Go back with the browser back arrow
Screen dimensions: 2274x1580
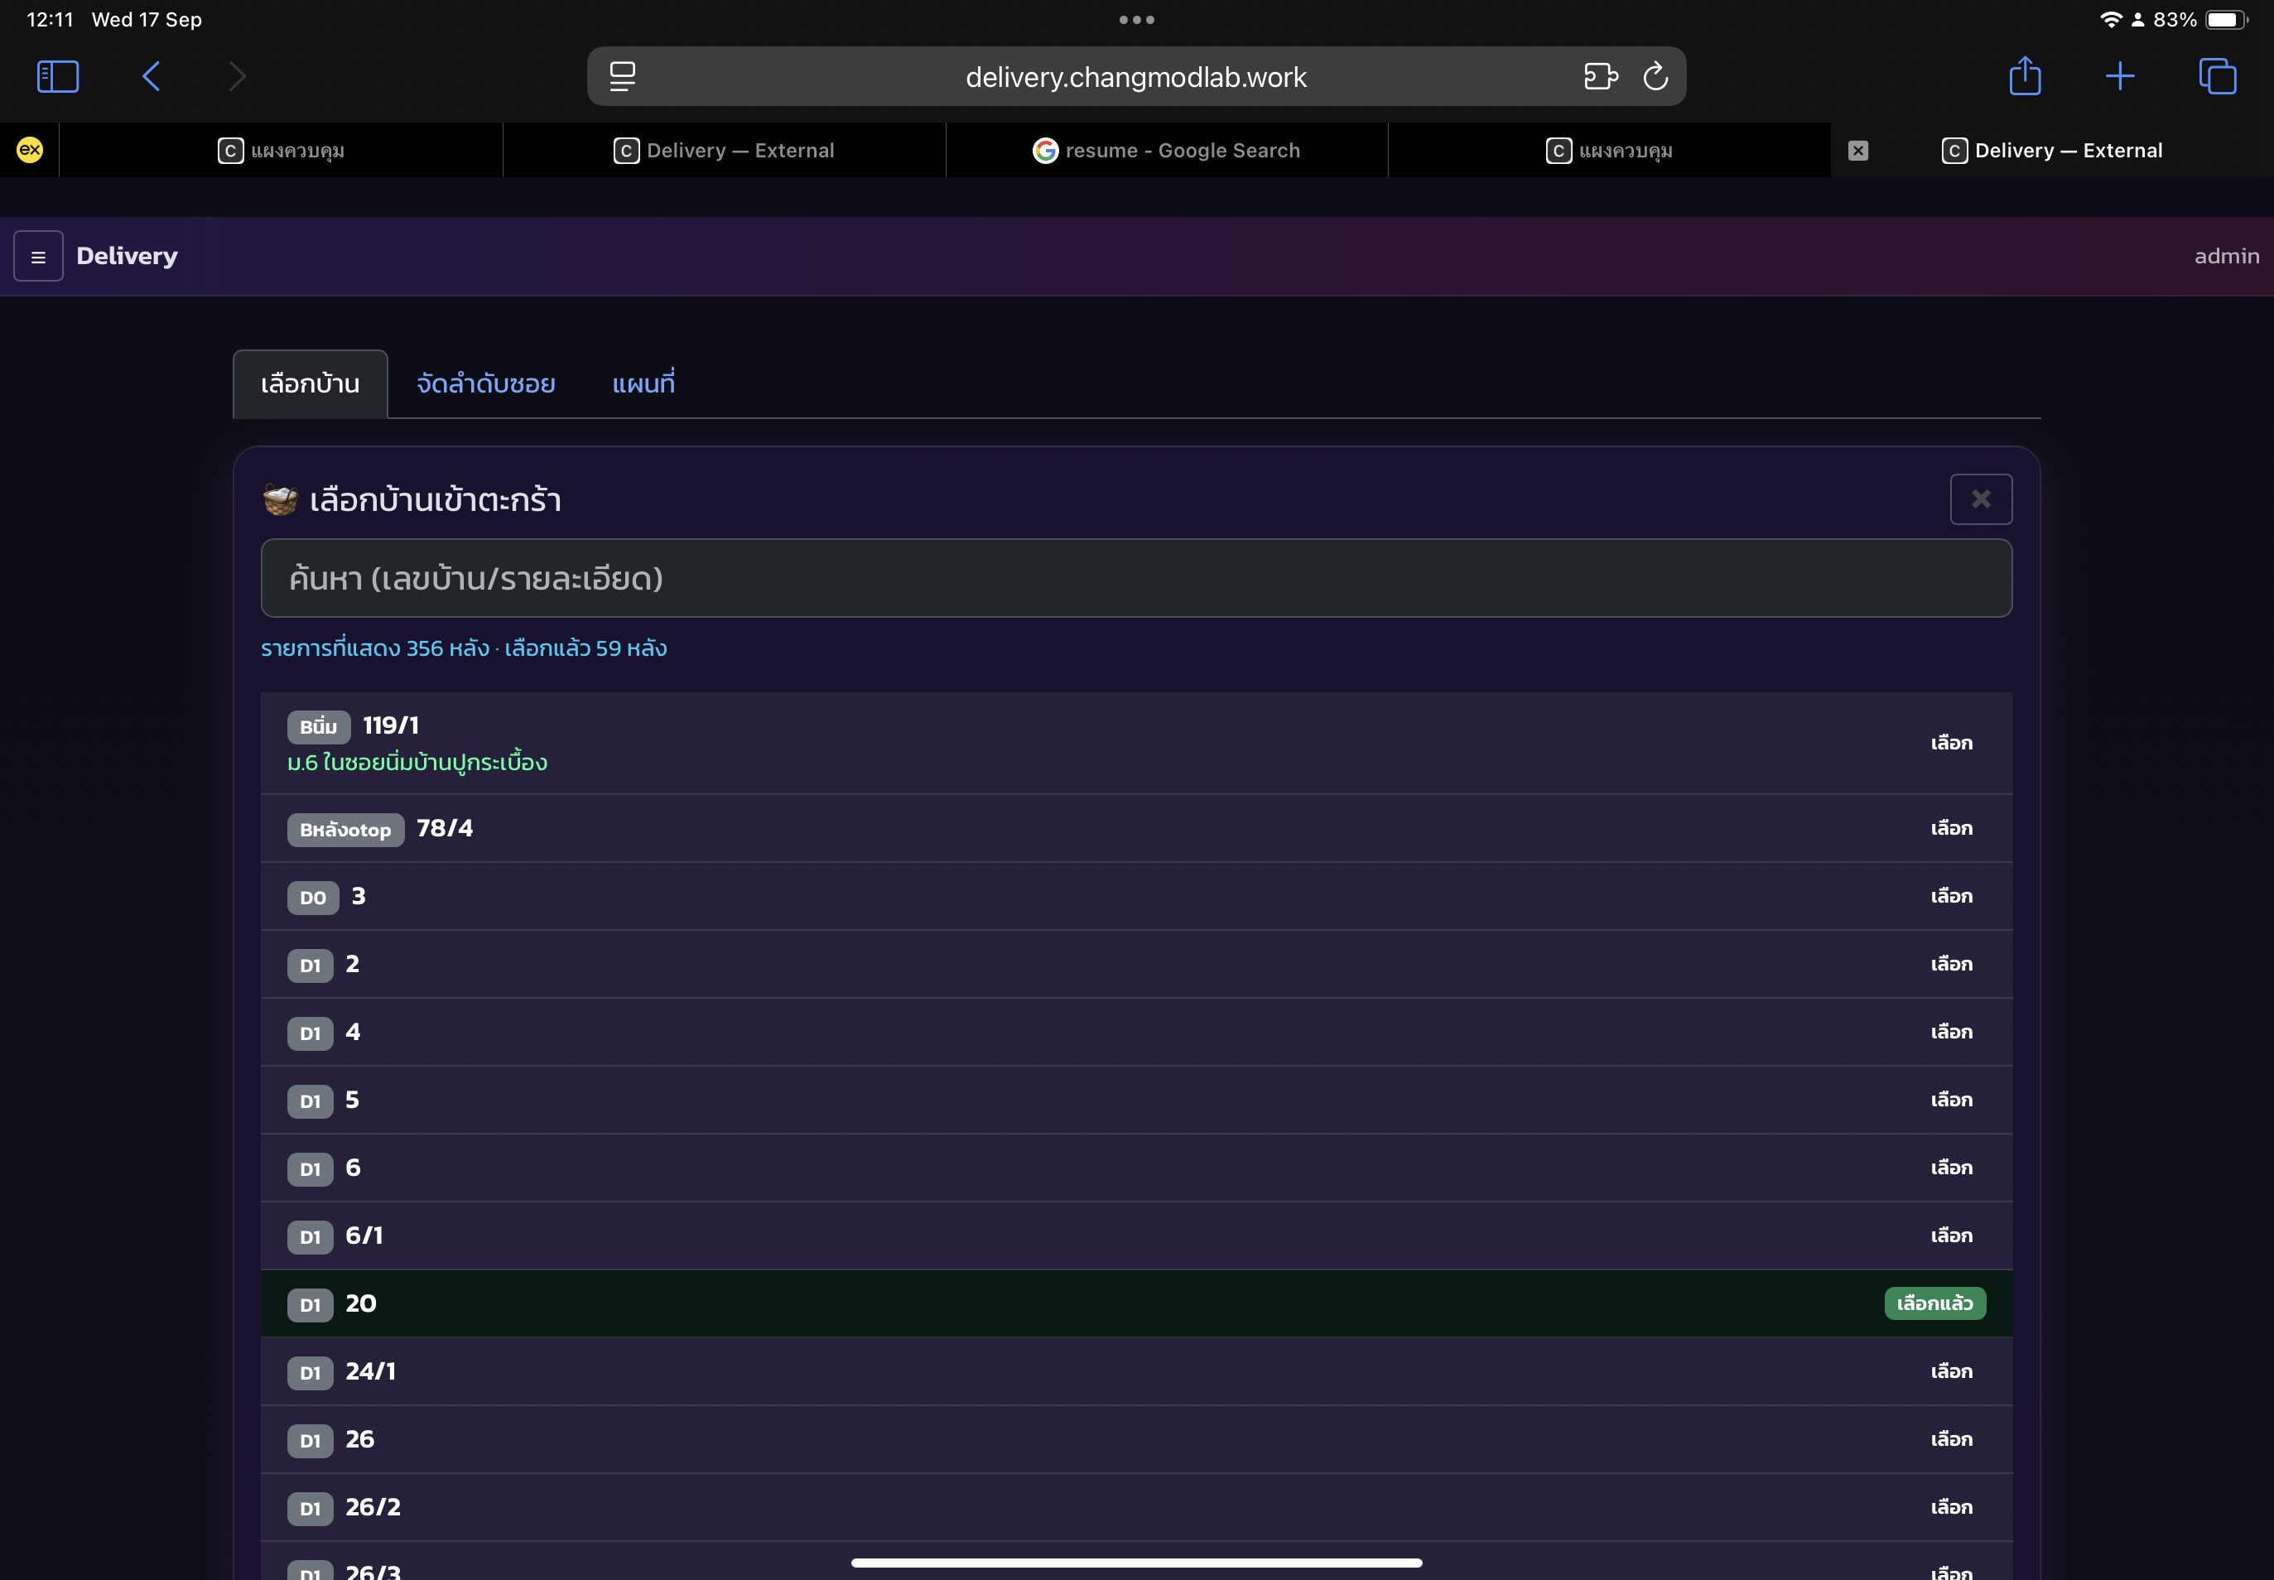[152, 76]
